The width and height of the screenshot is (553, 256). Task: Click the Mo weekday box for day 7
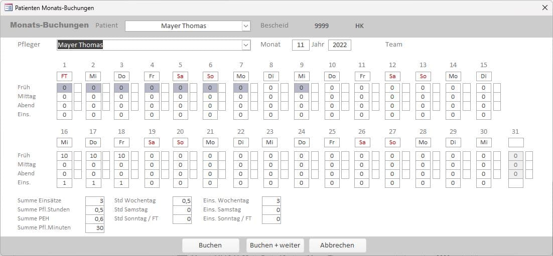coord(240,77)
